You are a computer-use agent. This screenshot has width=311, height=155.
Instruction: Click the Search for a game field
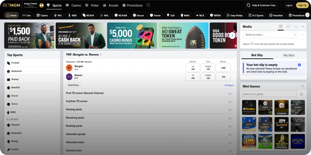coord(269,94)
